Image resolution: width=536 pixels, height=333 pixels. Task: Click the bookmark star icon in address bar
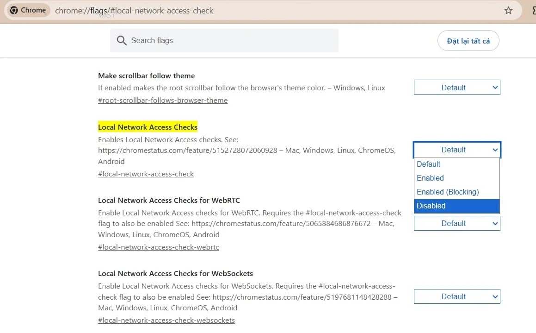pos(508,10)
